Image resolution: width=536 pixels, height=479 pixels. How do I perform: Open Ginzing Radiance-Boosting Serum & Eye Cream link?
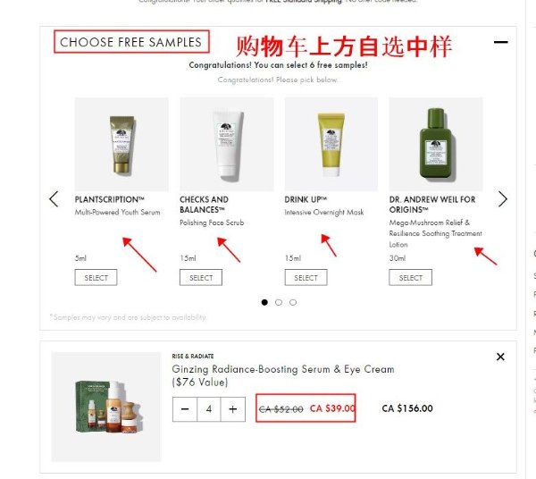283,375
